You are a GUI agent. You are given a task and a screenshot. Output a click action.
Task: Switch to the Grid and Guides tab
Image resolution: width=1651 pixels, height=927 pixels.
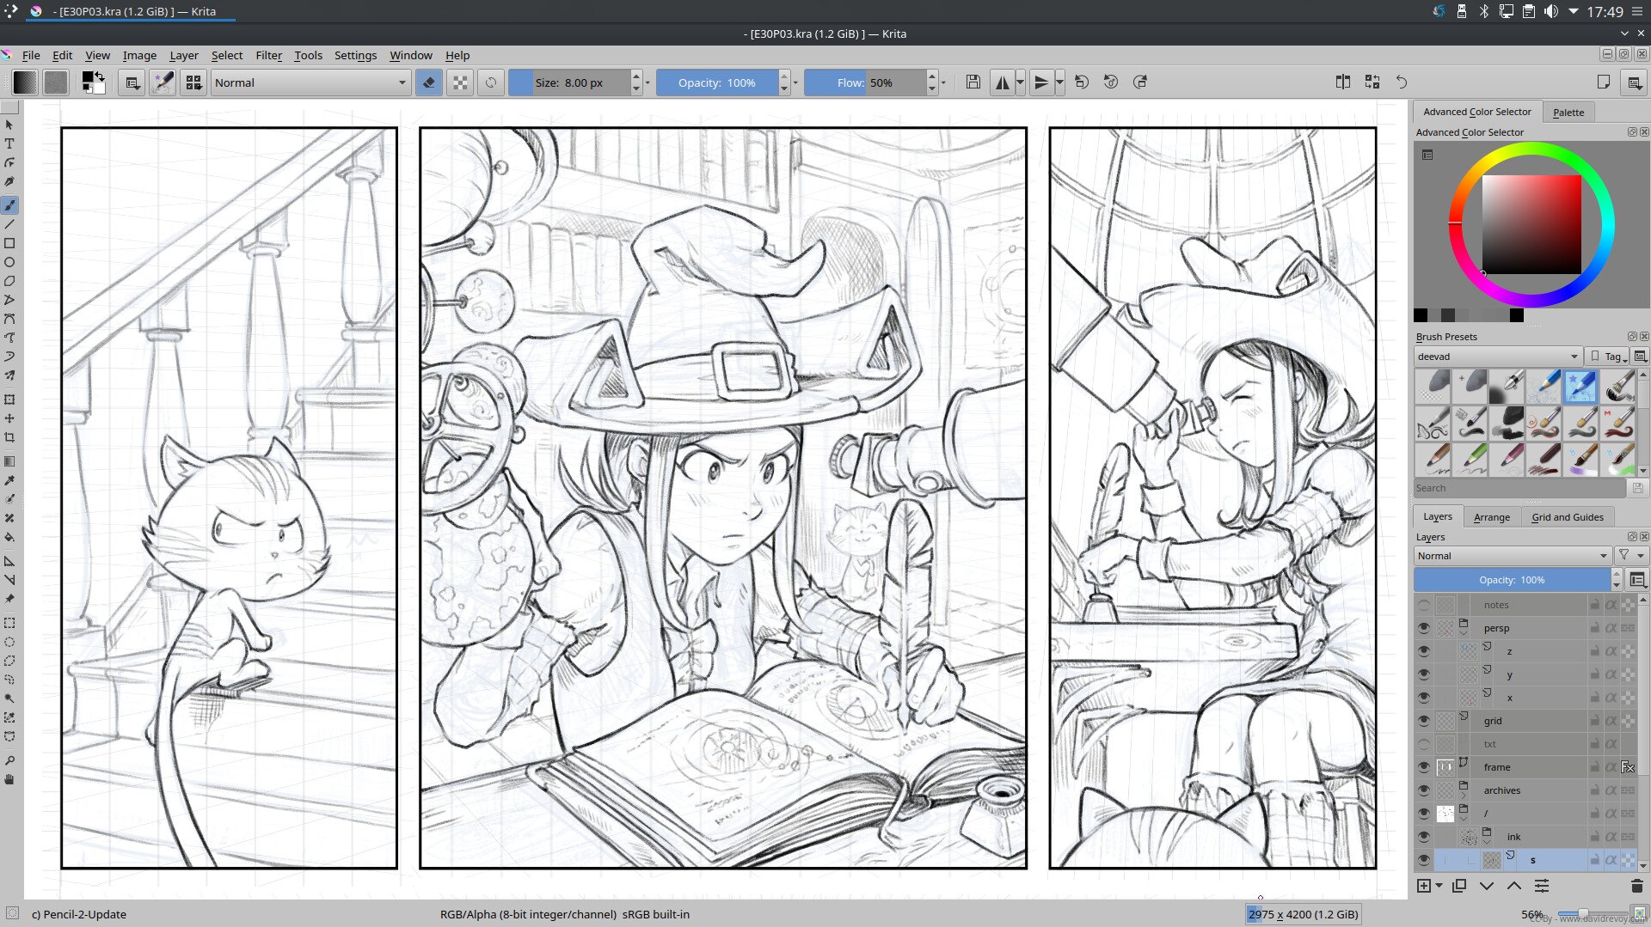1567,517
